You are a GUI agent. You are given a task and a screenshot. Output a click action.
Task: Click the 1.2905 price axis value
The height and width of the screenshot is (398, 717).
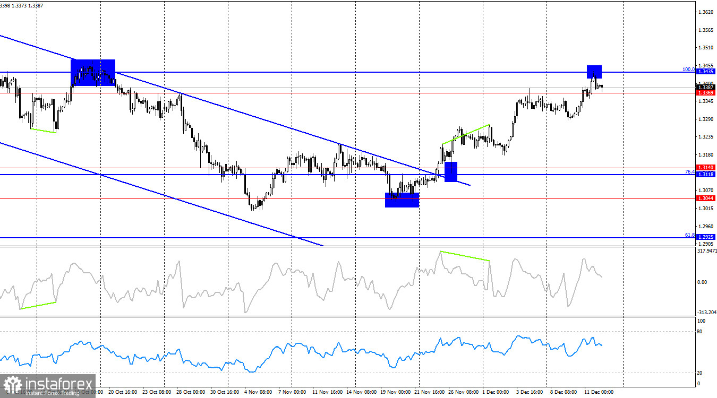(x=706, y=244)
